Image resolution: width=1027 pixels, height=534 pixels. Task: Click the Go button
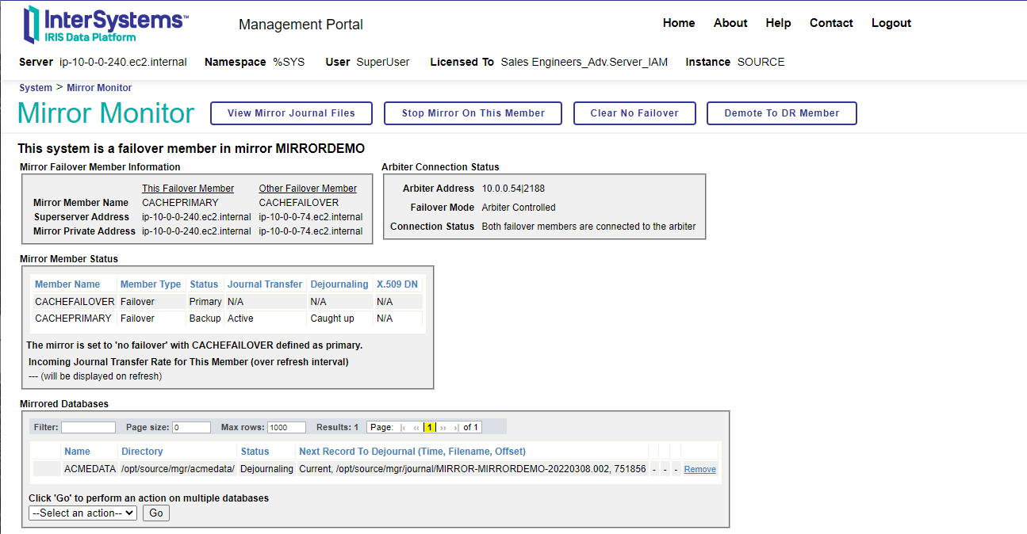pos(156,513)
